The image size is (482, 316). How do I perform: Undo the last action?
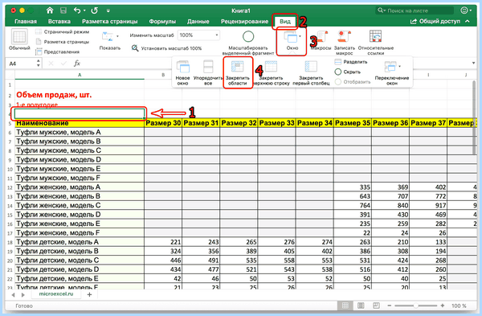77,10
